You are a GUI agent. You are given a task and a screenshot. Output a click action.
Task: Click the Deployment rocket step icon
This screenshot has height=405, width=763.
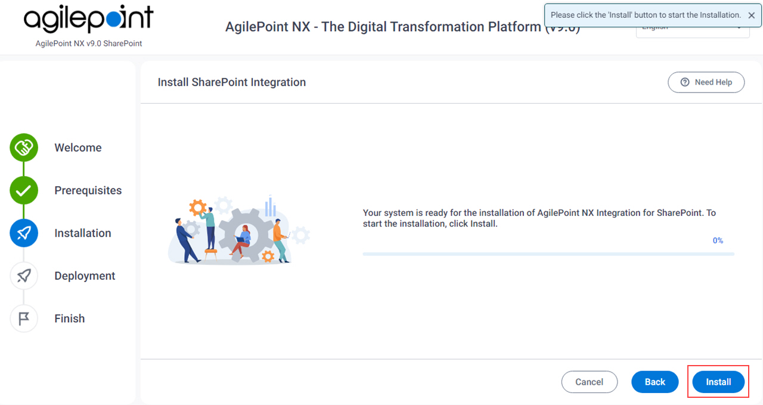coord(24,276)
